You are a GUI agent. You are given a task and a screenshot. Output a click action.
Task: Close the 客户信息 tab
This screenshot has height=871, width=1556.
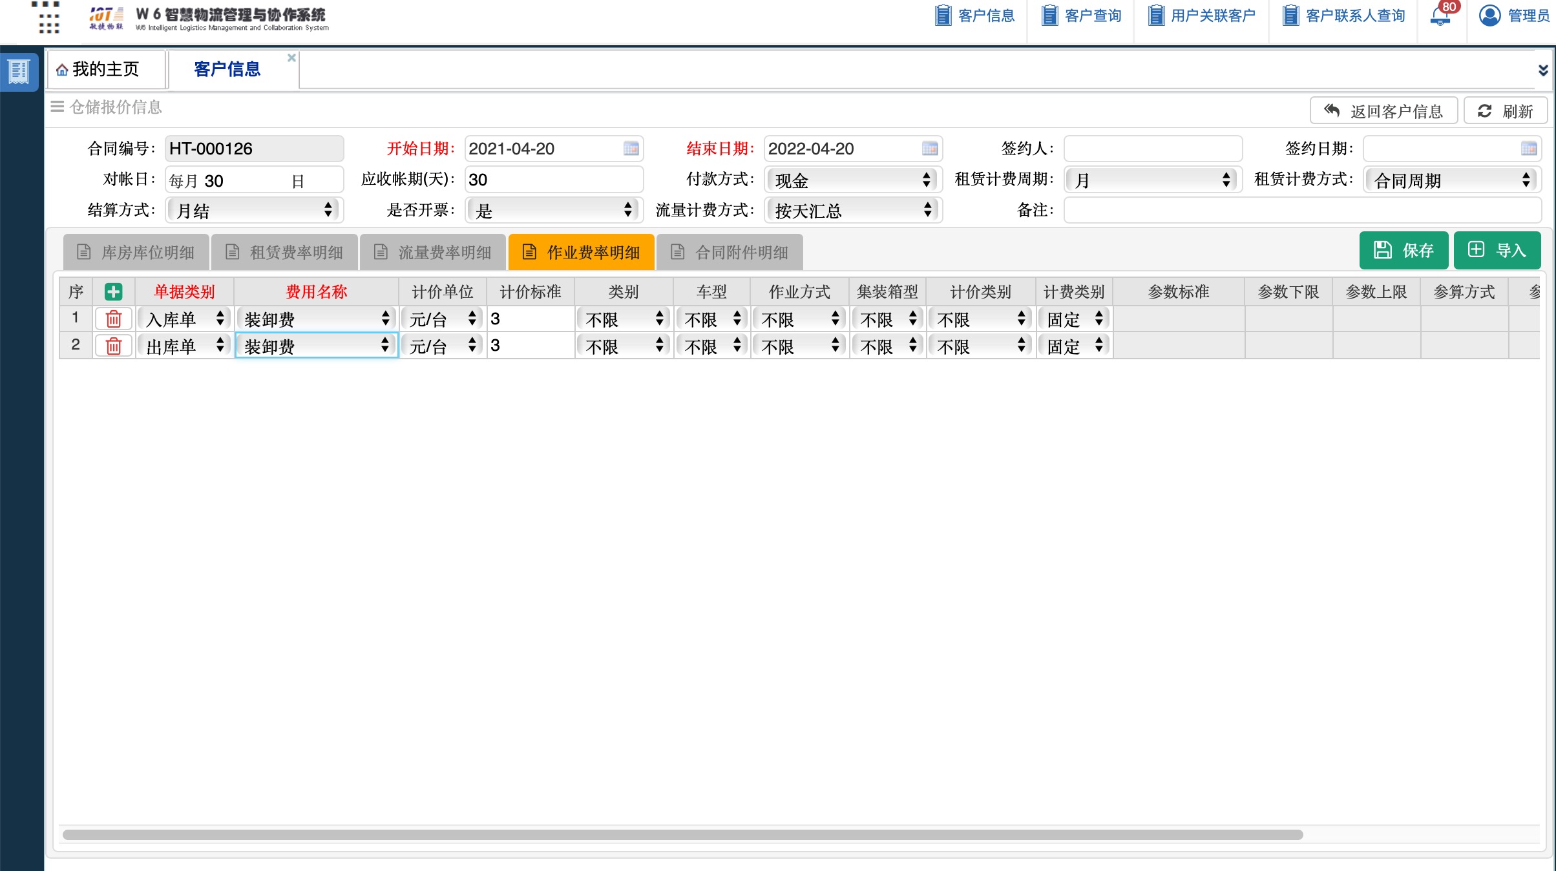(x=291, y=58)
